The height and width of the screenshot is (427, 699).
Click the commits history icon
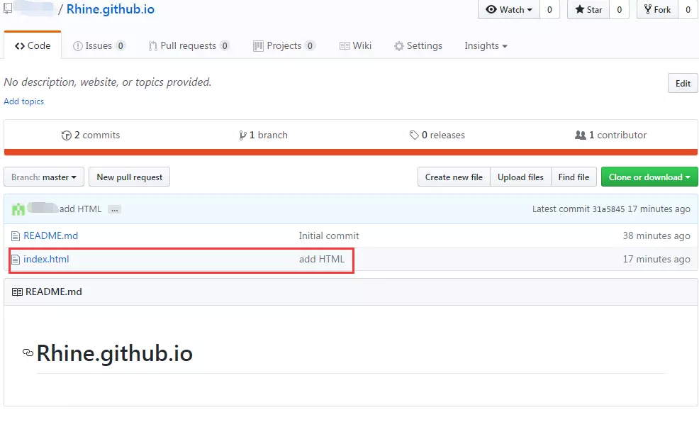pos(67,135)
